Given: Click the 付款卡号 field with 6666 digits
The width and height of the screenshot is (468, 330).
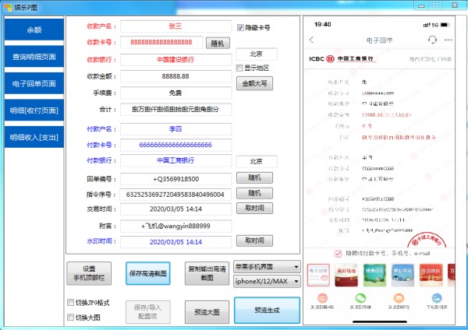Looking at the screenshot, I should pyautogui.click(x=175, y=145).
